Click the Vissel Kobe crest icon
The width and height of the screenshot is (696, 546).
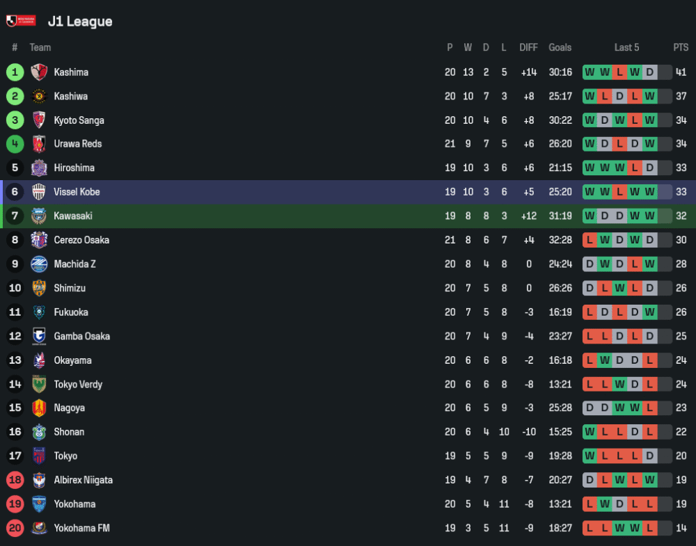pyautogui.click(x=39, y=192)
